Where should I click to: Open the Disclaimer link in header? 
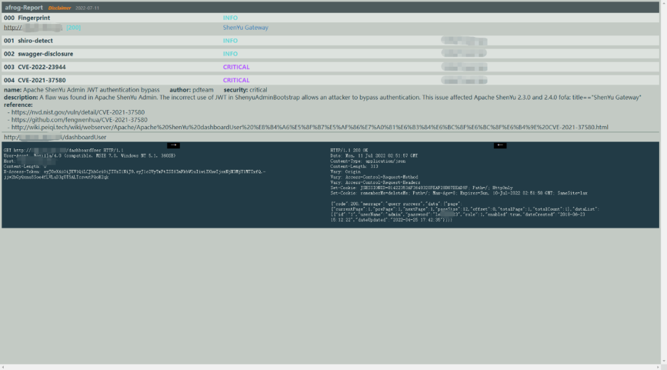pyautogui.click(x=59, y=8)
